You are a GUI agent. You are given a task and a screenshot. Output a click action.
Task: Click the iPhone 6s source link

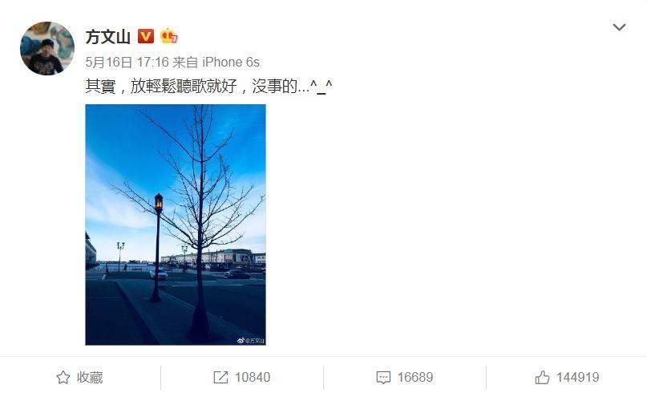(231, 63)
